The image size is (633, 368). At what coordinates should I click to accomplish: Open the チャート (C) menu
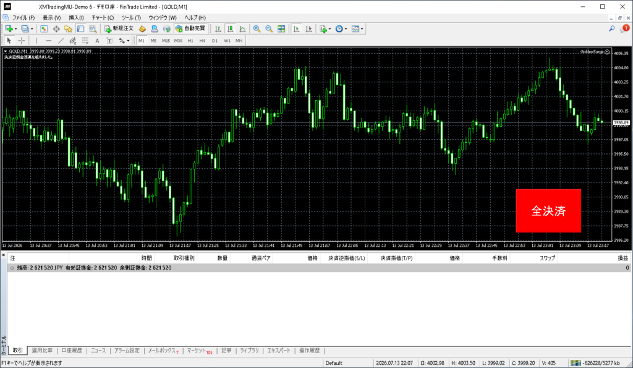point(103,18)
